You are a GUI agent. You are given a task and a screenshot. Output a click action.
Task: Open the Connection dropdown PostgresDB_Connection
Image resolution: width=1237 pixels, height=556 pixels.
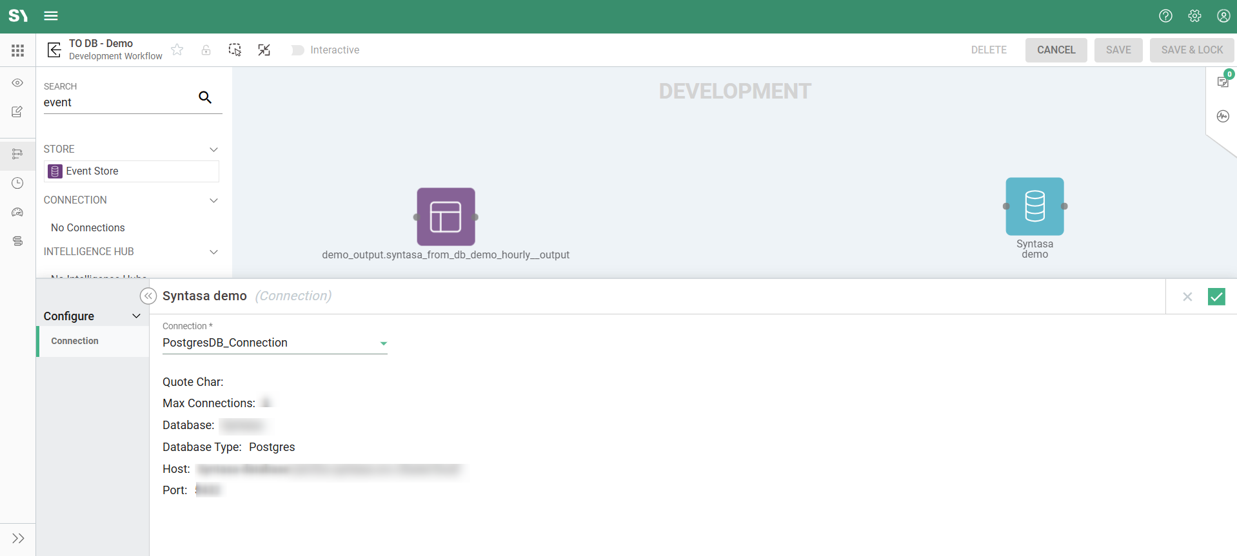(x=275, y=343)
